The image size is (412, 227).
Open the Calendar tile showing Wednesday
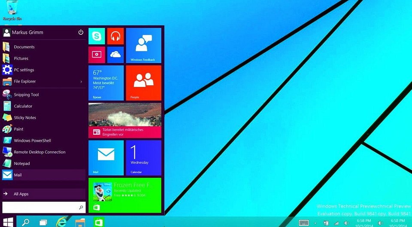144,158
